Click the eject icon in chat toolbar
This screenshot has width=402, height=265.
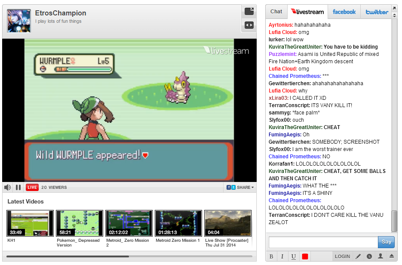click(392, 256)
